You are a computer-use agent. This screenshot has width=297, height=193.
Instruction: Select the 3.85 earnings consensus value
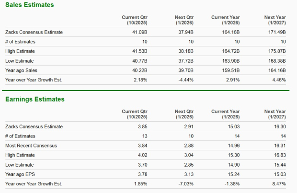pyautogui.click(x=142, y=126)
